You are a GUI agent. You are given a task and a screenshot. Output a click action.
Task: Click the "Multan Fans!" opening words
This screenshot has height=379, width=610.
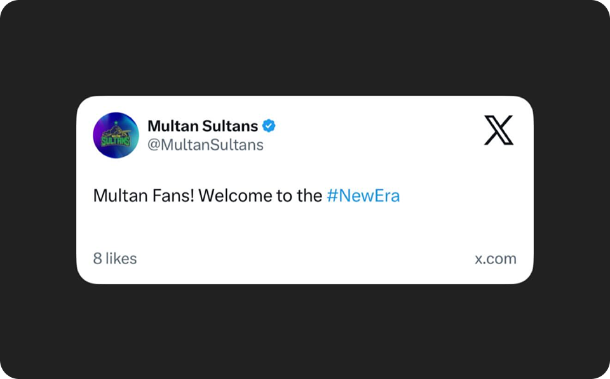point(143,196)
